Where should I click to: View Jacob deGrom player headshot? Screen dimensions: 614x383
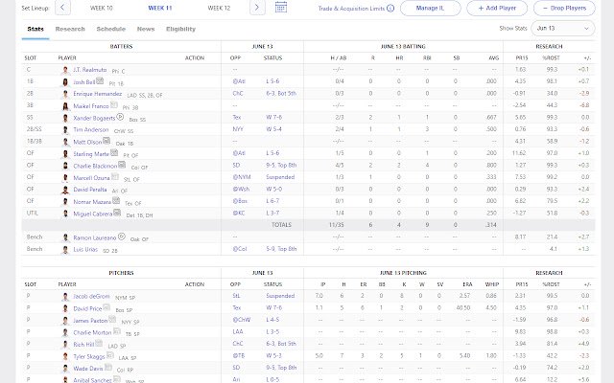[65, 297]
